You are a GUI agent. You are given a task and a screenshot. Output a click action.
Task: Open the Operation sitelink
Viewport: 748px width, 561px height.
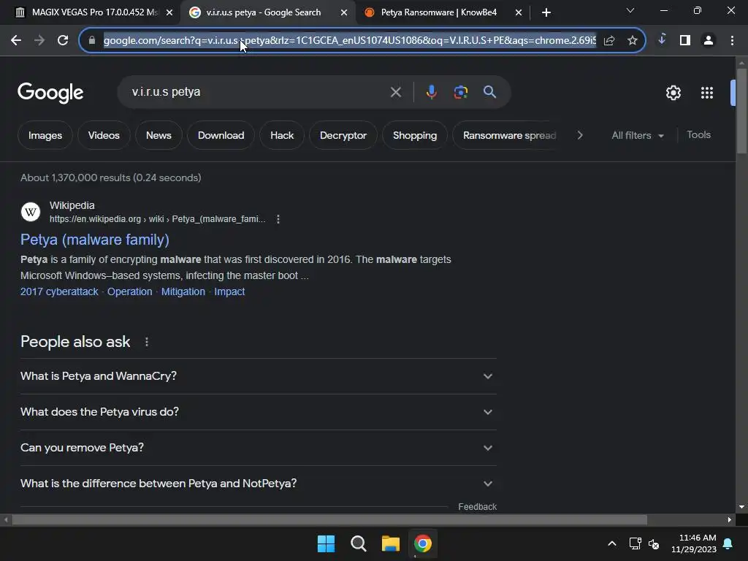[x=130, y=291]
